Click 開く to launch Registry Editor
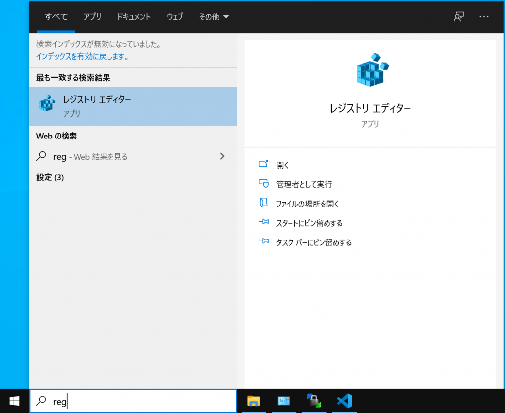Image resolution: width=505 pixels, height=413 pixels. pyautogui.click(x=283, y=165)
